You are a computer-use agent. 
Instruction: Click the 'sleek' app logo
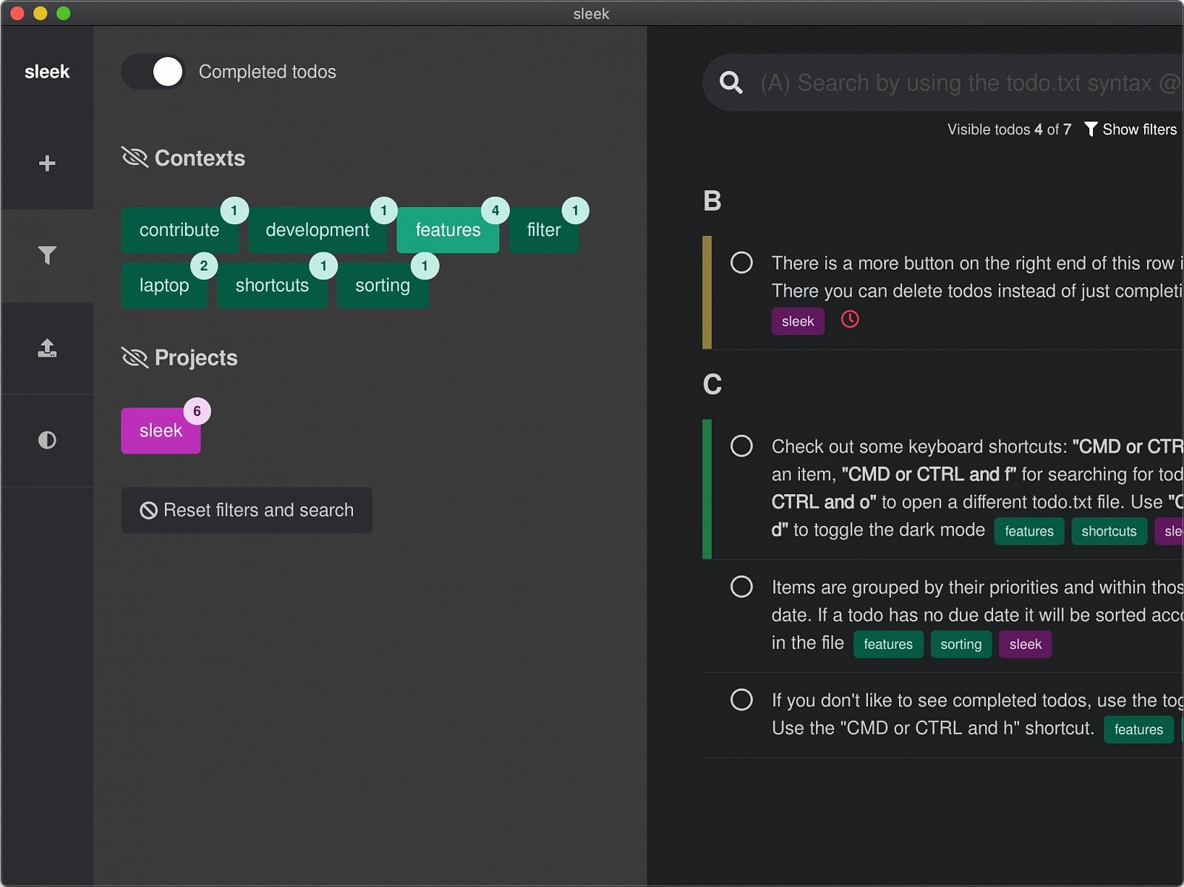[x=47, y=72]
